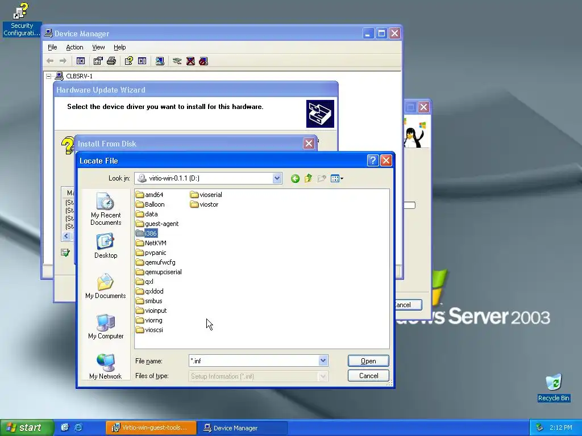Open My Documents in places bar
Image resolution: width=582 pixels, height=436 pixels.
tap(105, 286)
